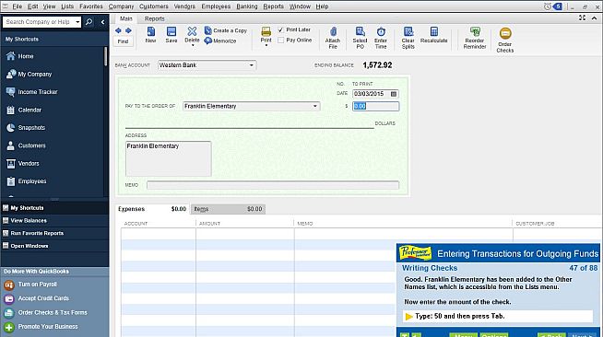This screenshot has height=337, width=603.
Task: Uncheck Print Later checkbox
Action: click(x=280, y=30)
